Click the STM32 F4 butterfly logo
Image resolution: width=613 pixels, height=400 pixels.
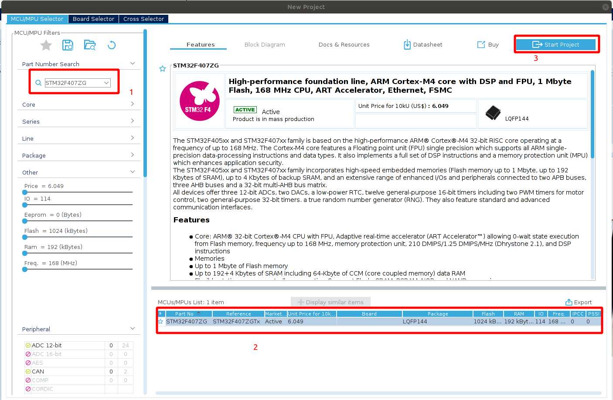pyautogui.click(x=200, y=101)
